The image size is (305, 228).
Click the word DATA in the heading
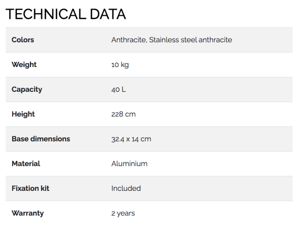(108, 14)
